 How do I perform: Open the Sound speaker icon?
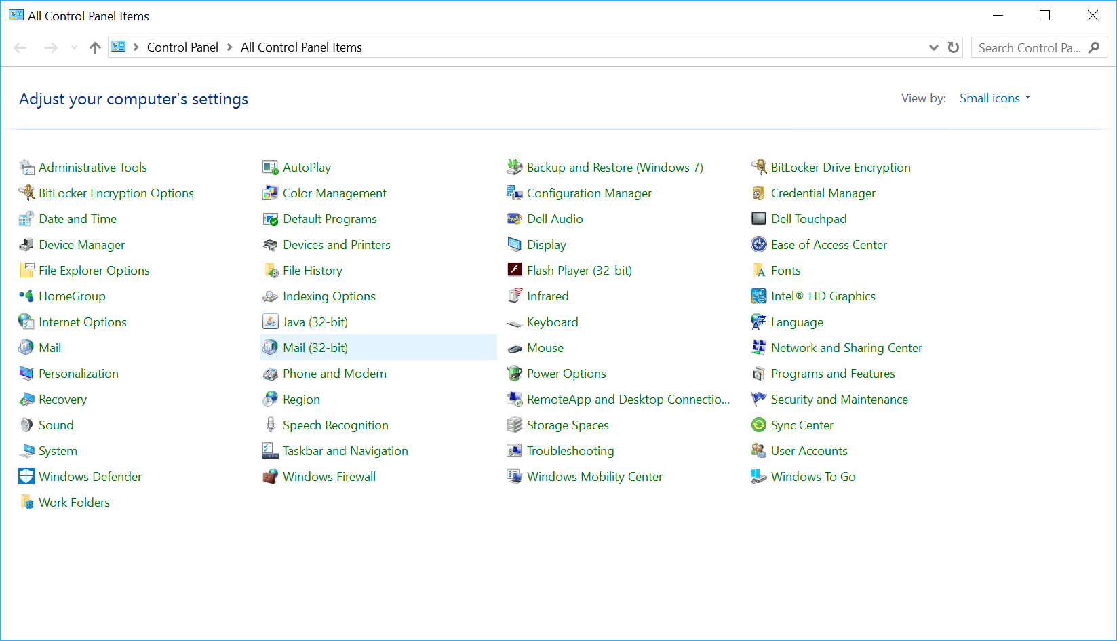(x=26, y=425)
